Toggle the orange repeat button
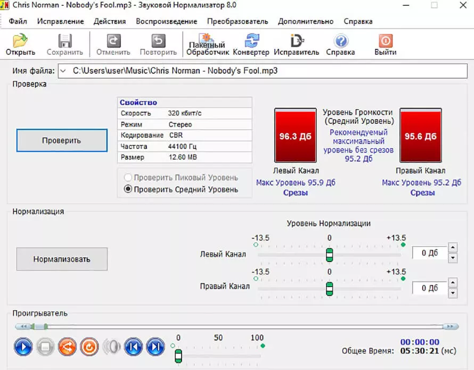The height and width of the screenshot is (370, 474). [89, 347]
